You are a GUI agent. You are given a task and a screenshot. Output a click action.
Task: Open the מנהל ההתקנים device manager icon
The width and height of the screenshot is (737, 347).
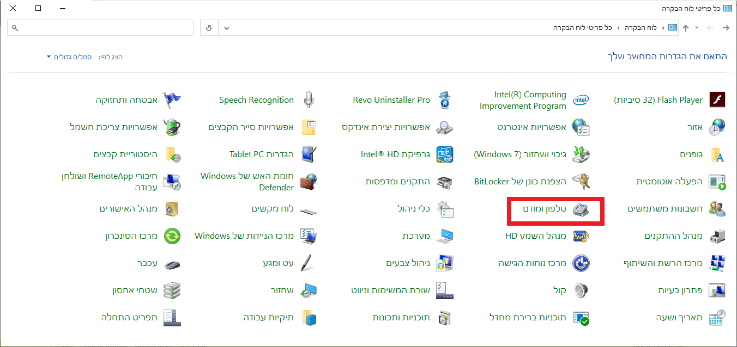[x=717, y=236]
